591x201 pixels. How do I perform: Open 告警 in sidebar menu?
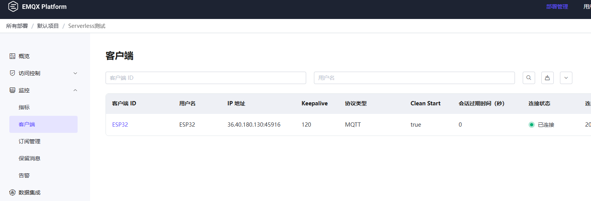pos(24,175)
